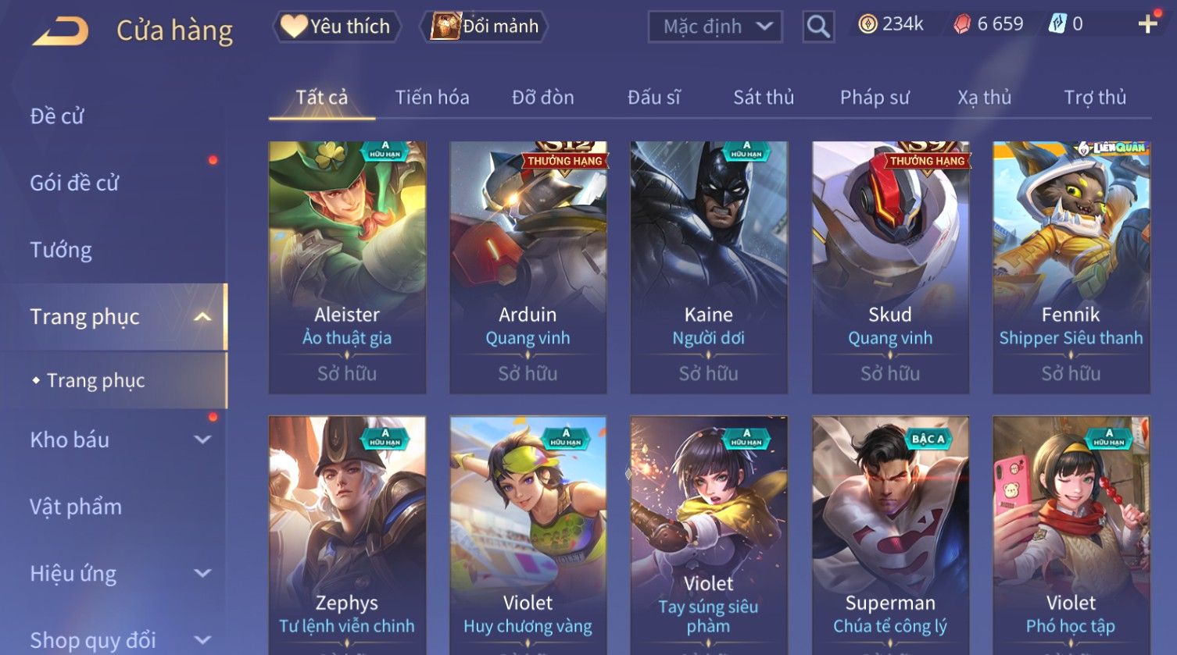Select Kaine Người dơi skin card
The height and width of the screenshot is (655, 1177).
click(709, 267)
